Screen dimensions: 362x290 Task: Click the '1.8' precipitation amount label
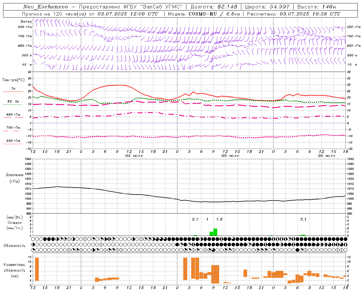219,219
